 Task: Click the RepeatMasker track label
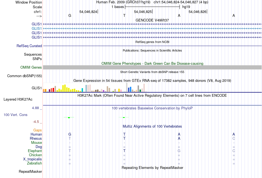(30, 171)
